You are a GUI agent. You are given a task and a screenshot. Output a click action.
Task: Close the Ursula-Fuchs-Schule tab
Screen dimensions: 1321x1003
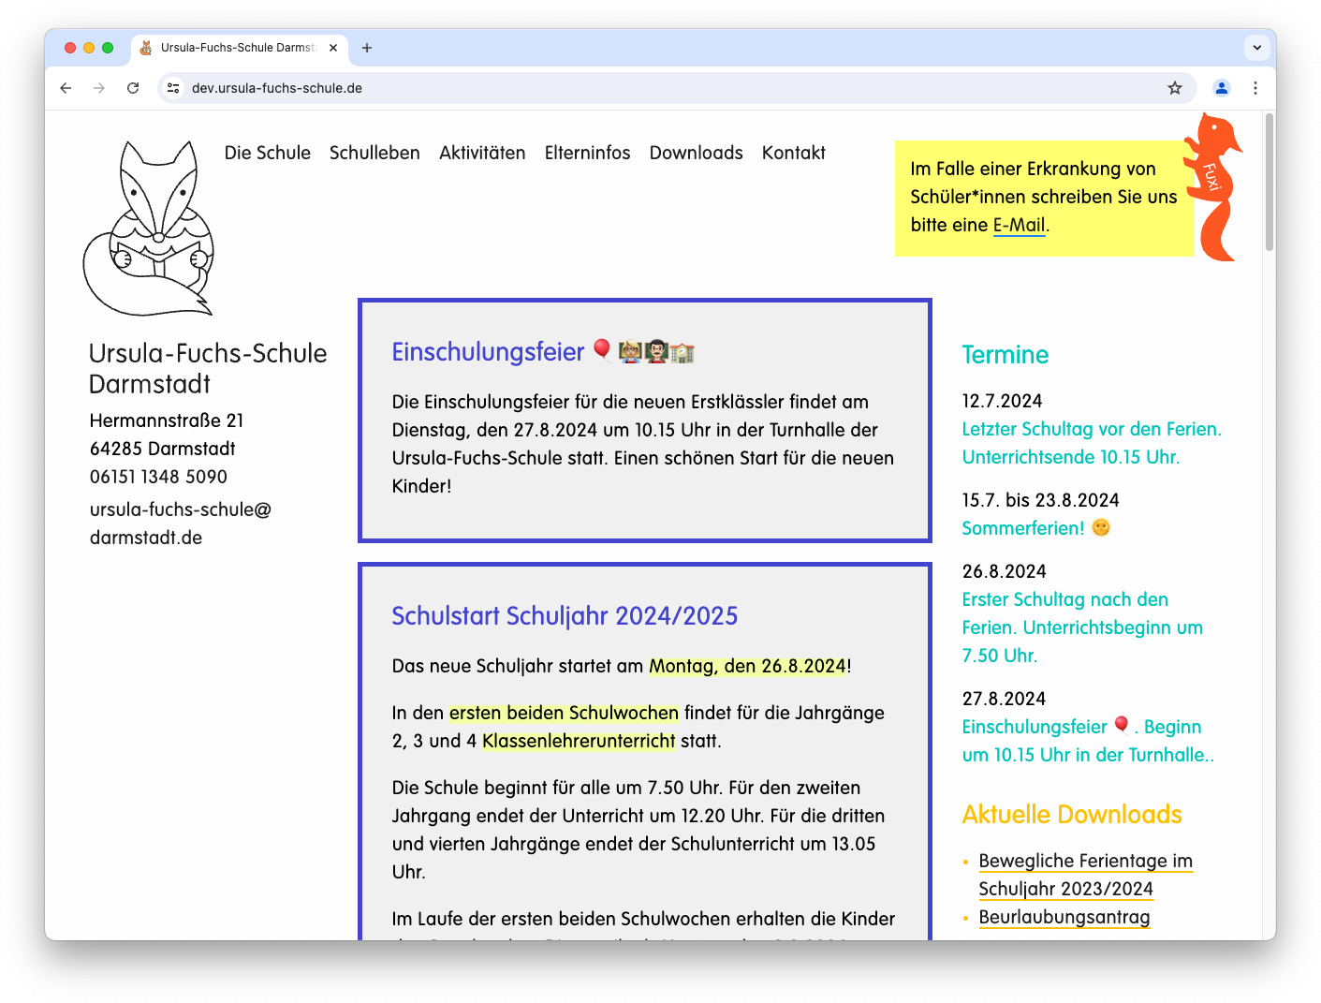coord(333,48)
